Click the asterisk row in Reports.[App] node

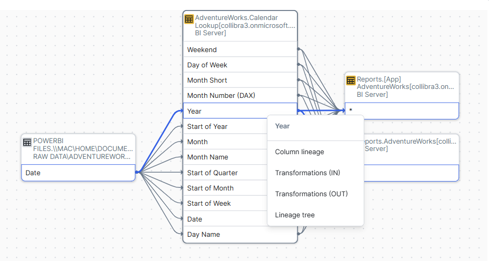click(x=401, y=111)
